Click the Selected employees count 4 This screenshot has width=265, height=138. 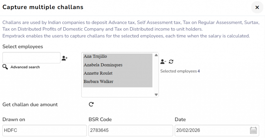click(198, 71)
